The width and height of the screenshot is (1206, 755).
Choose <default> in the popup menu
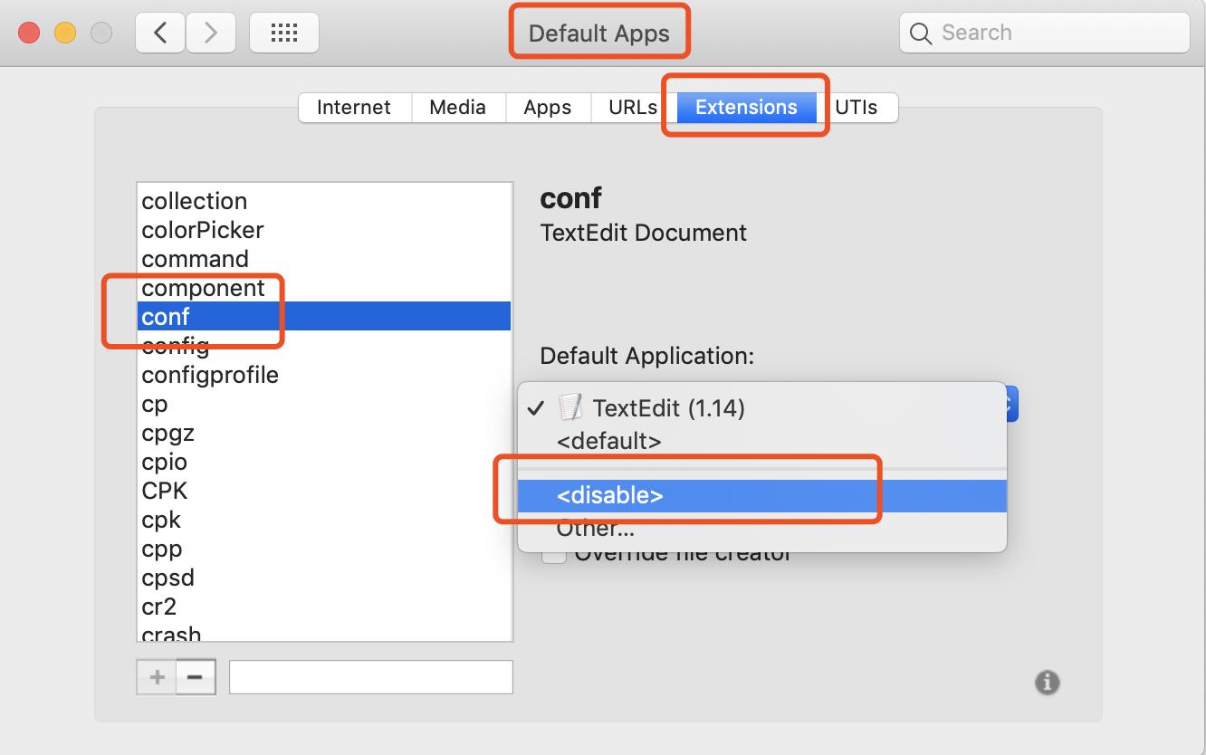click(x=761, y=442)
